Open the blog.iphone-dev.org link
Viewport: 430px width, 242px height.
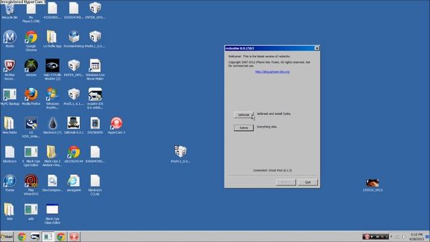click(x=272, y=72)
